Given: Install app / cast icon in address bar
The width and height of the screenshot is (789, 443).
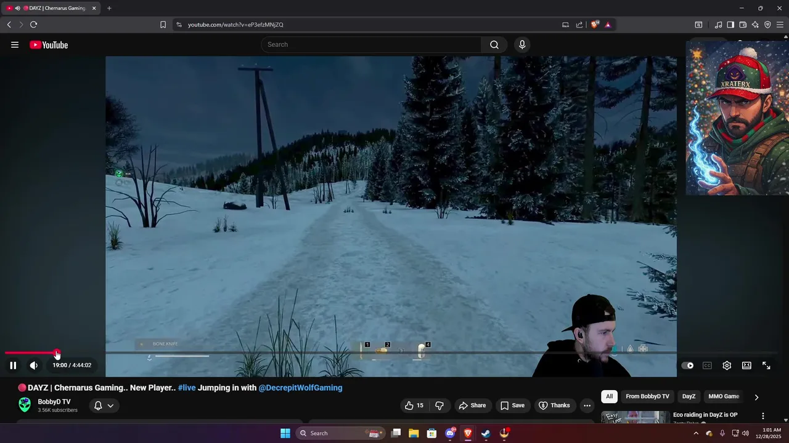Looking at the screenshot, I should (x=565, y=25).
